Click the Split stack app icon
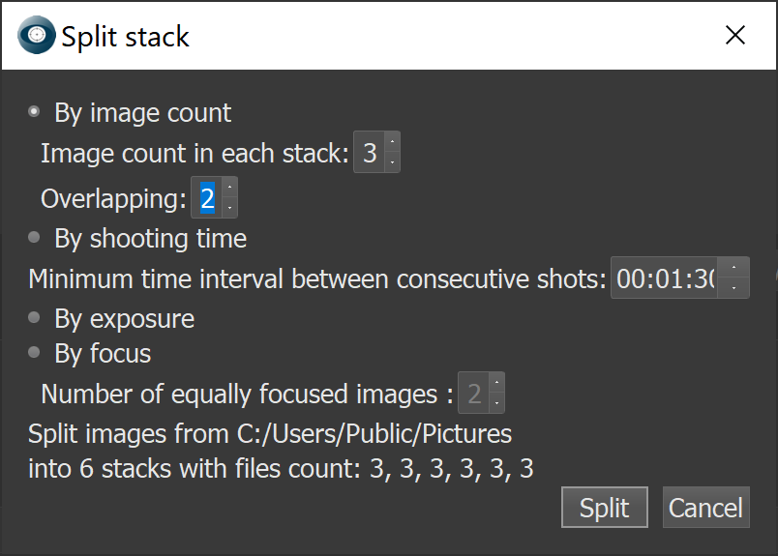Image resolution: width=778 pixels, height=556 pixels. 37,36
